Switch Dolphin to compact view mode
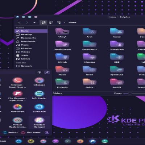145x145 pixels. pos(51,22)
